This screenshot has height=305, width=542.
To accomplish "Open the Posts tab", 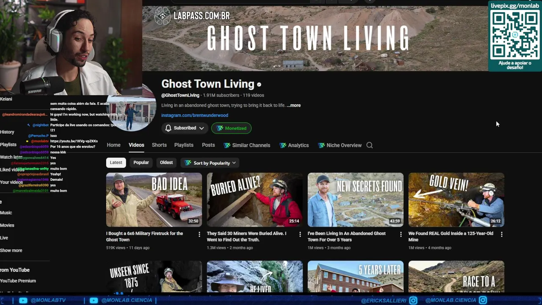I will click(208, 145).
